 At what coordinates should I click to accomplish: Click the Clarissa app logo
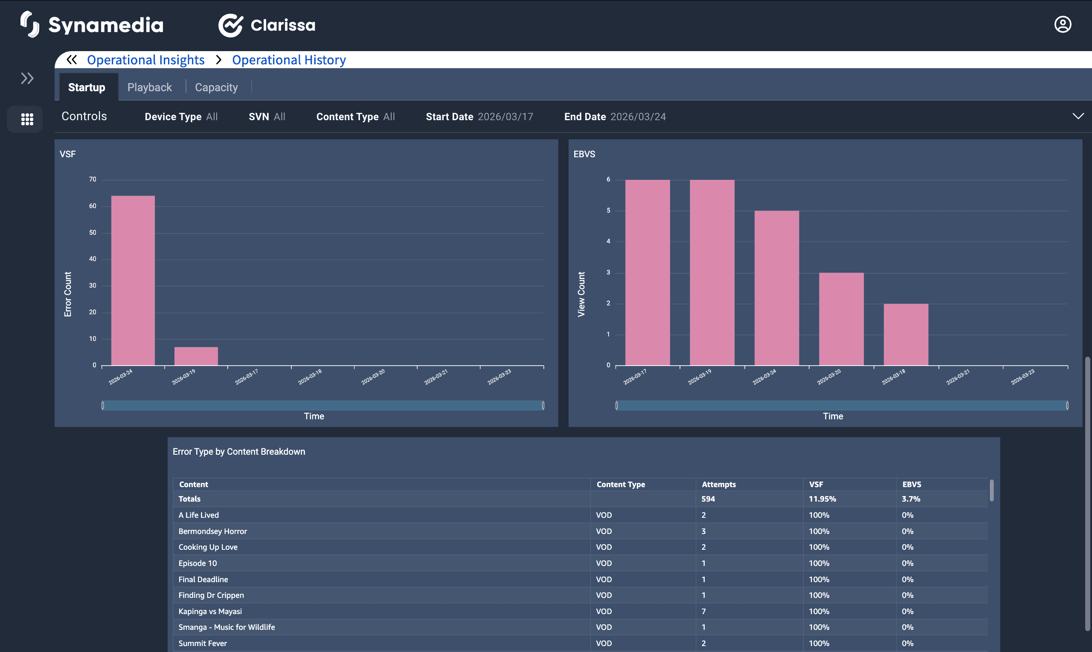(267, 25)
